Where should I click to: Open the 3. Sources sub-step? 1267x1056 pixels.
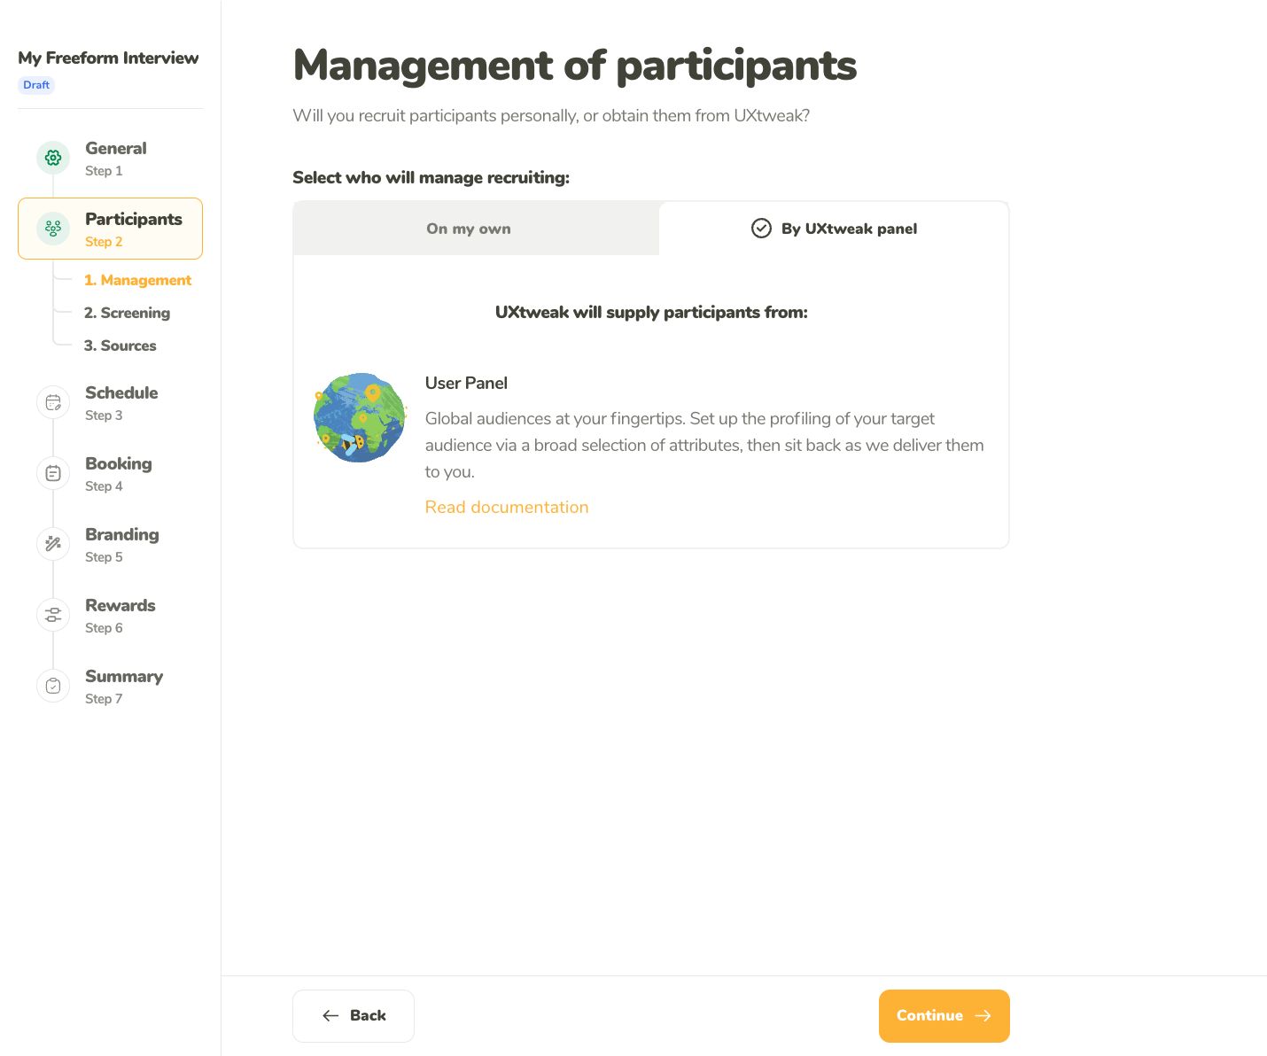click(x=120, y=346)
